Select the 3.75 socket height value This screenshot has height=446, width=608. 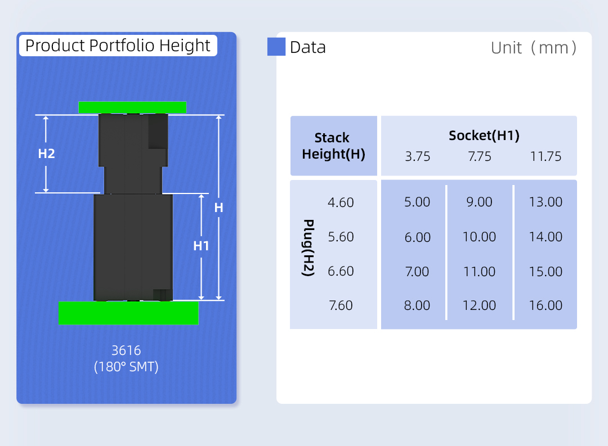click(x=418, y=156)
